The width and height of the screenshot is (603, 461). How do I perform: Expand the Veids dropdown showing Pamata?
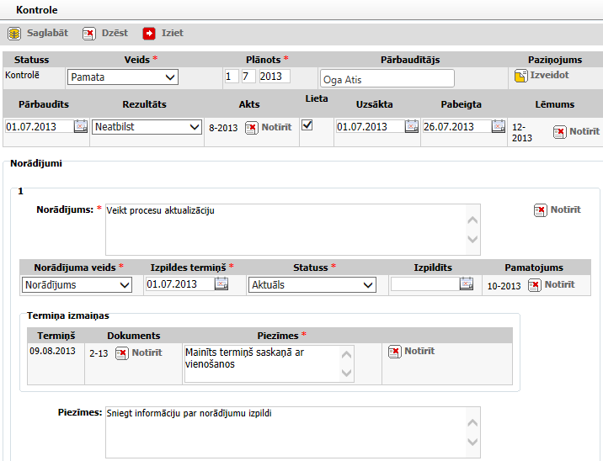point(123,77)
